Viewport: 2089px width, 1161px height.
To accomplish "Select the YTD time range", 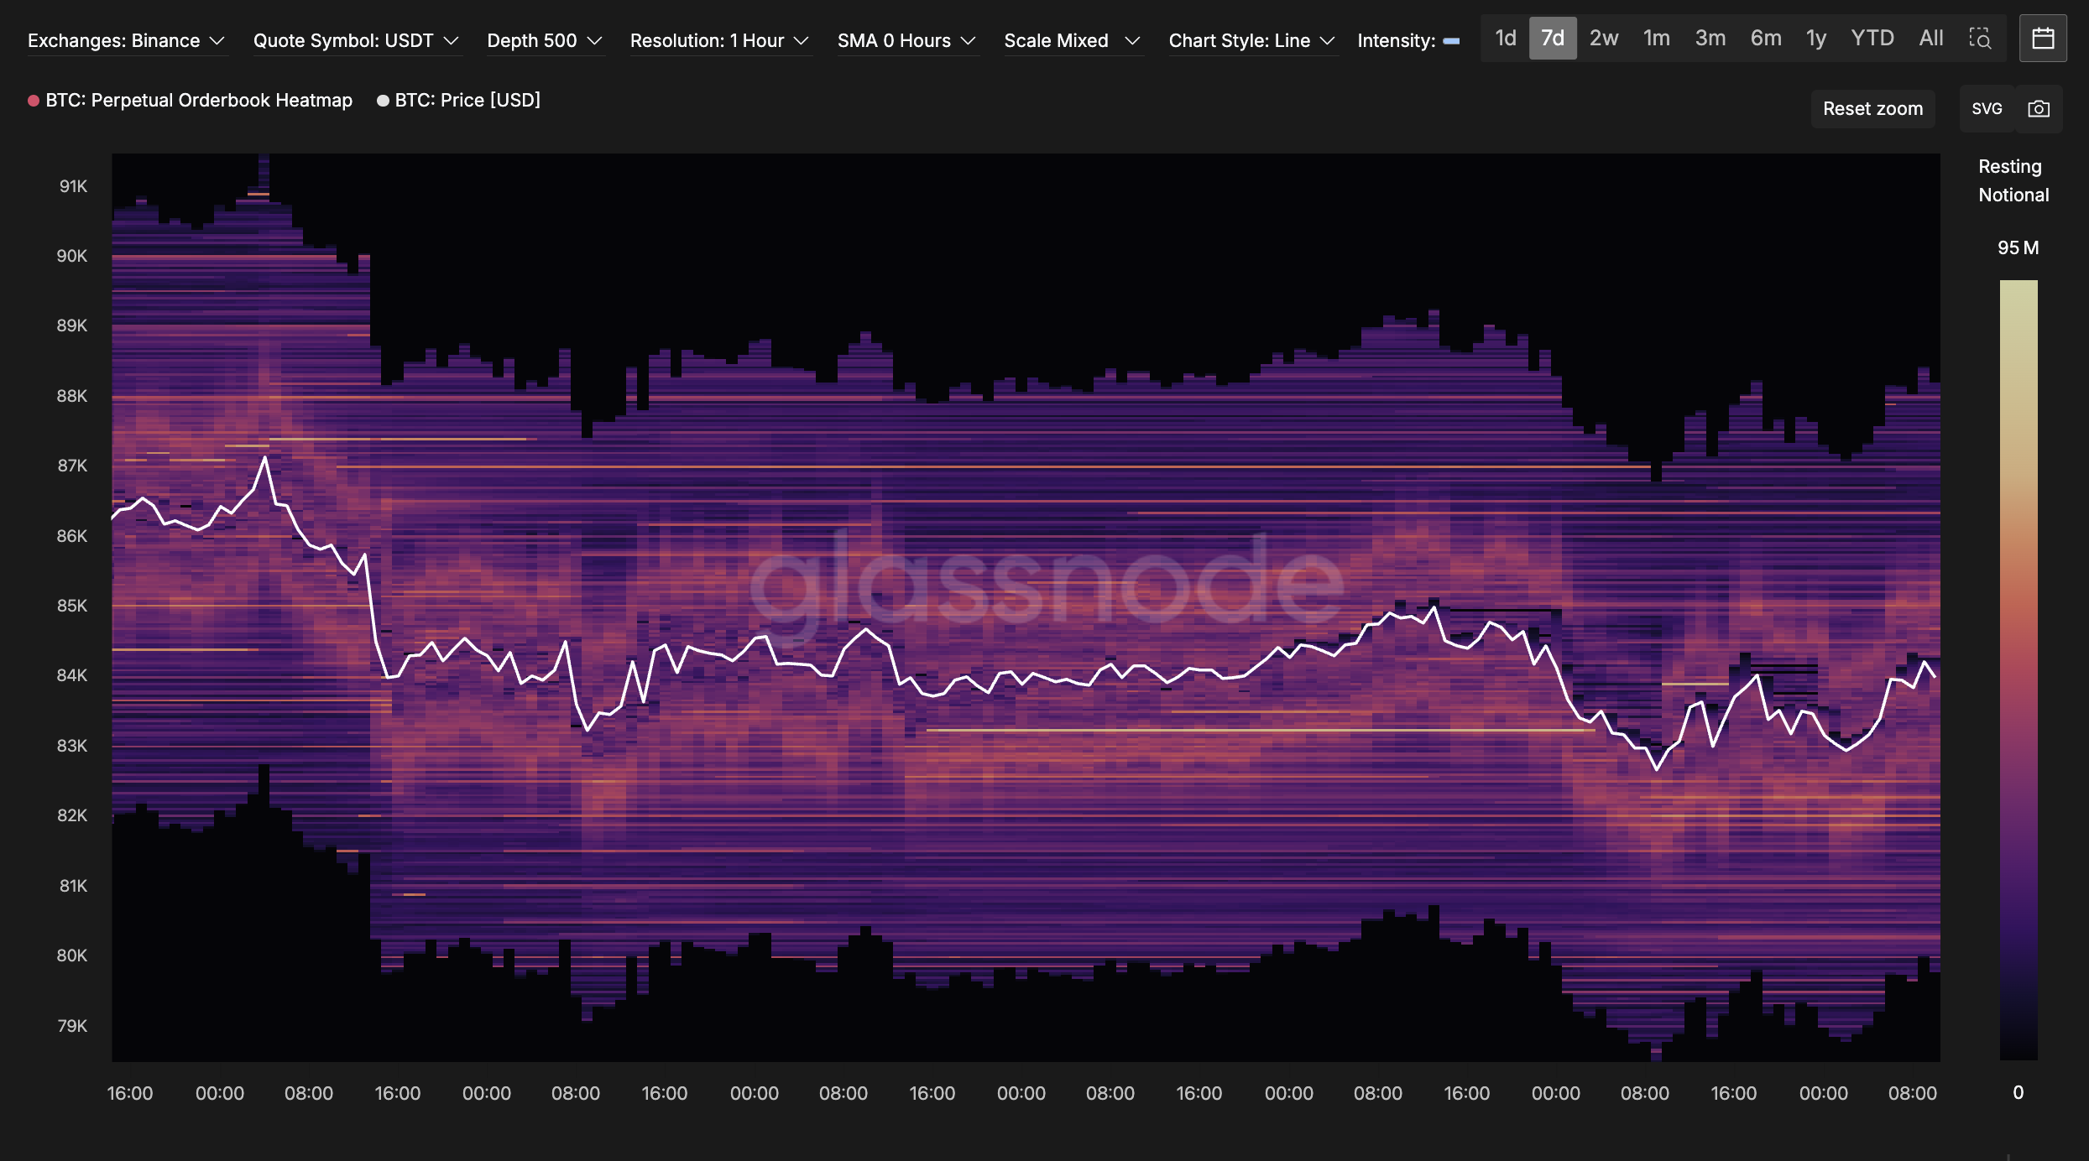I will pyautogui.click(x=1872, y=39).
